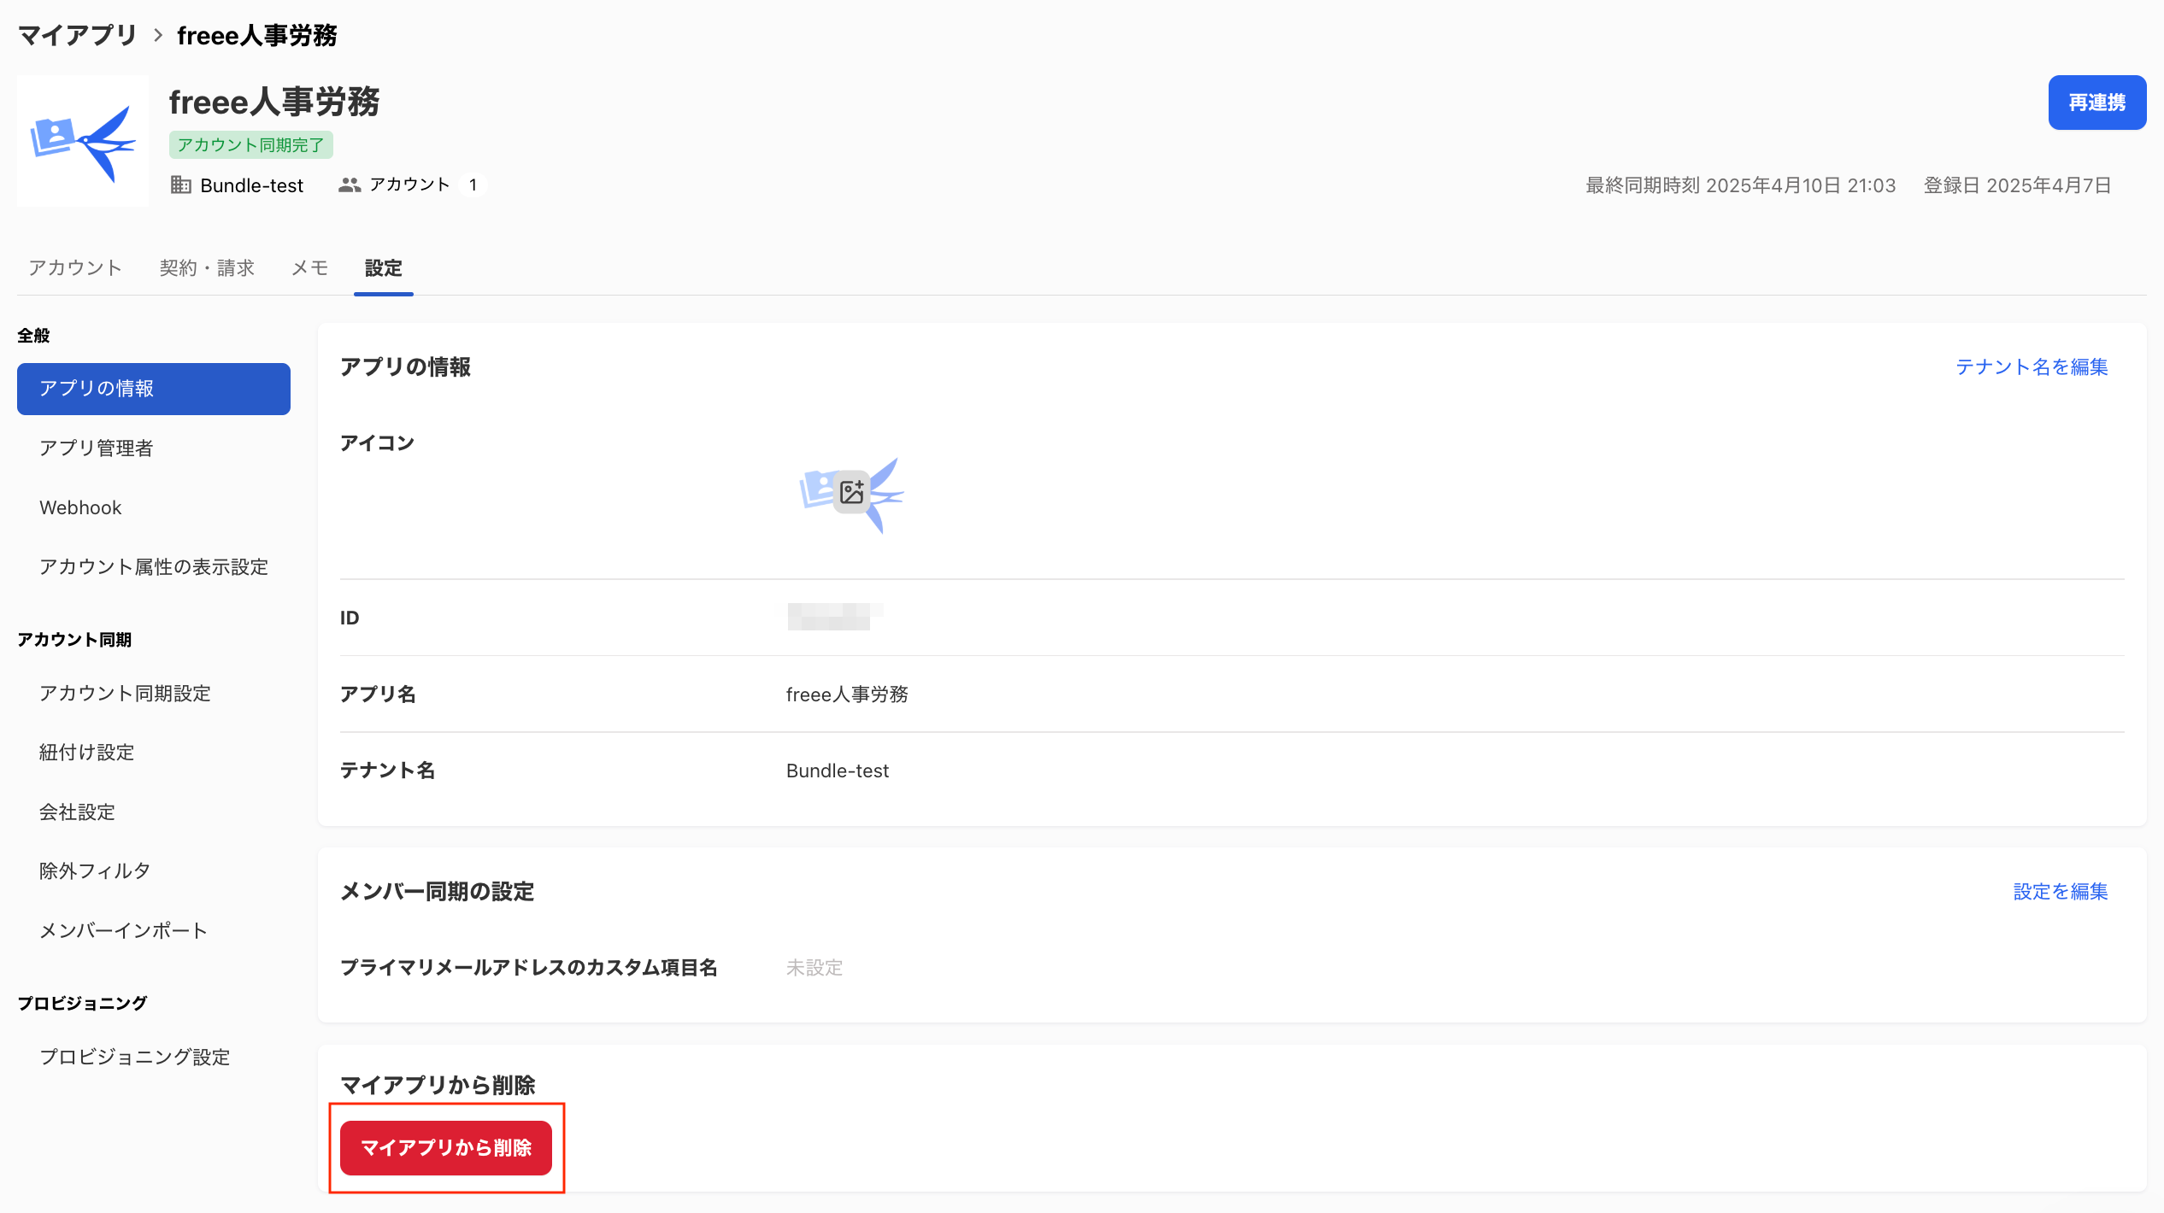Click the image upload icon on app icon
The image size is (2164, 1213).
(x=851, y=492)
